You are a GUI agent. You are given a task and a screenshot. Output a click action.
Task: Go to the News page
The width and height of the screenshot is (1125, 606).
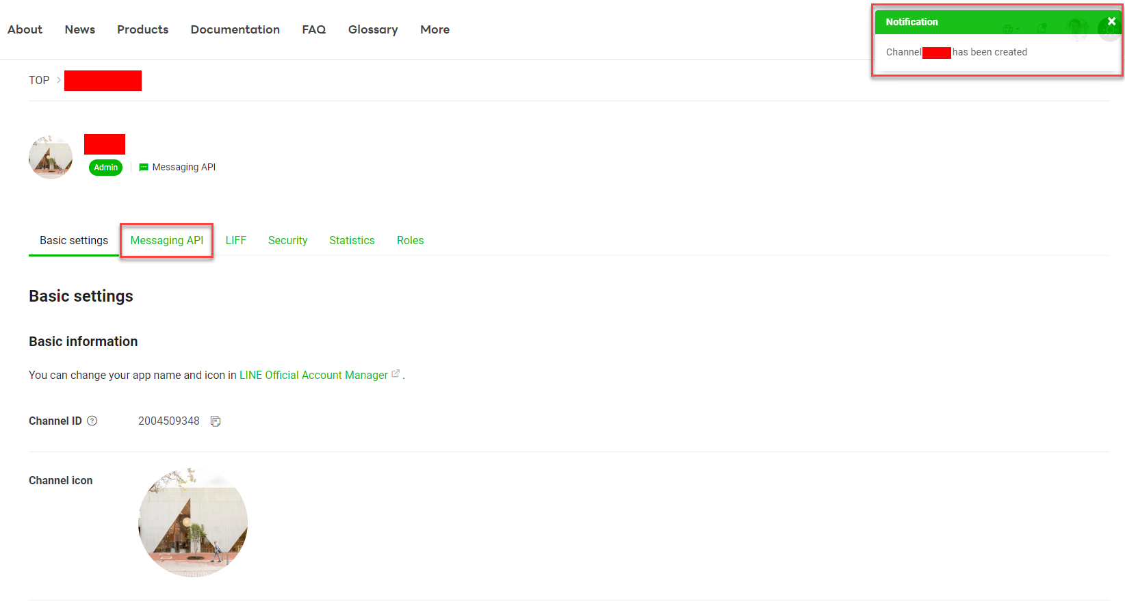pos(80,29)
